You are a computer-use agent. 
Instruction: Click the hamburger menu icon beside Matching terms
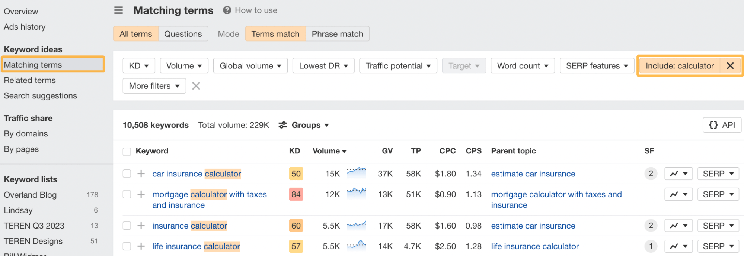pos(118,10)
